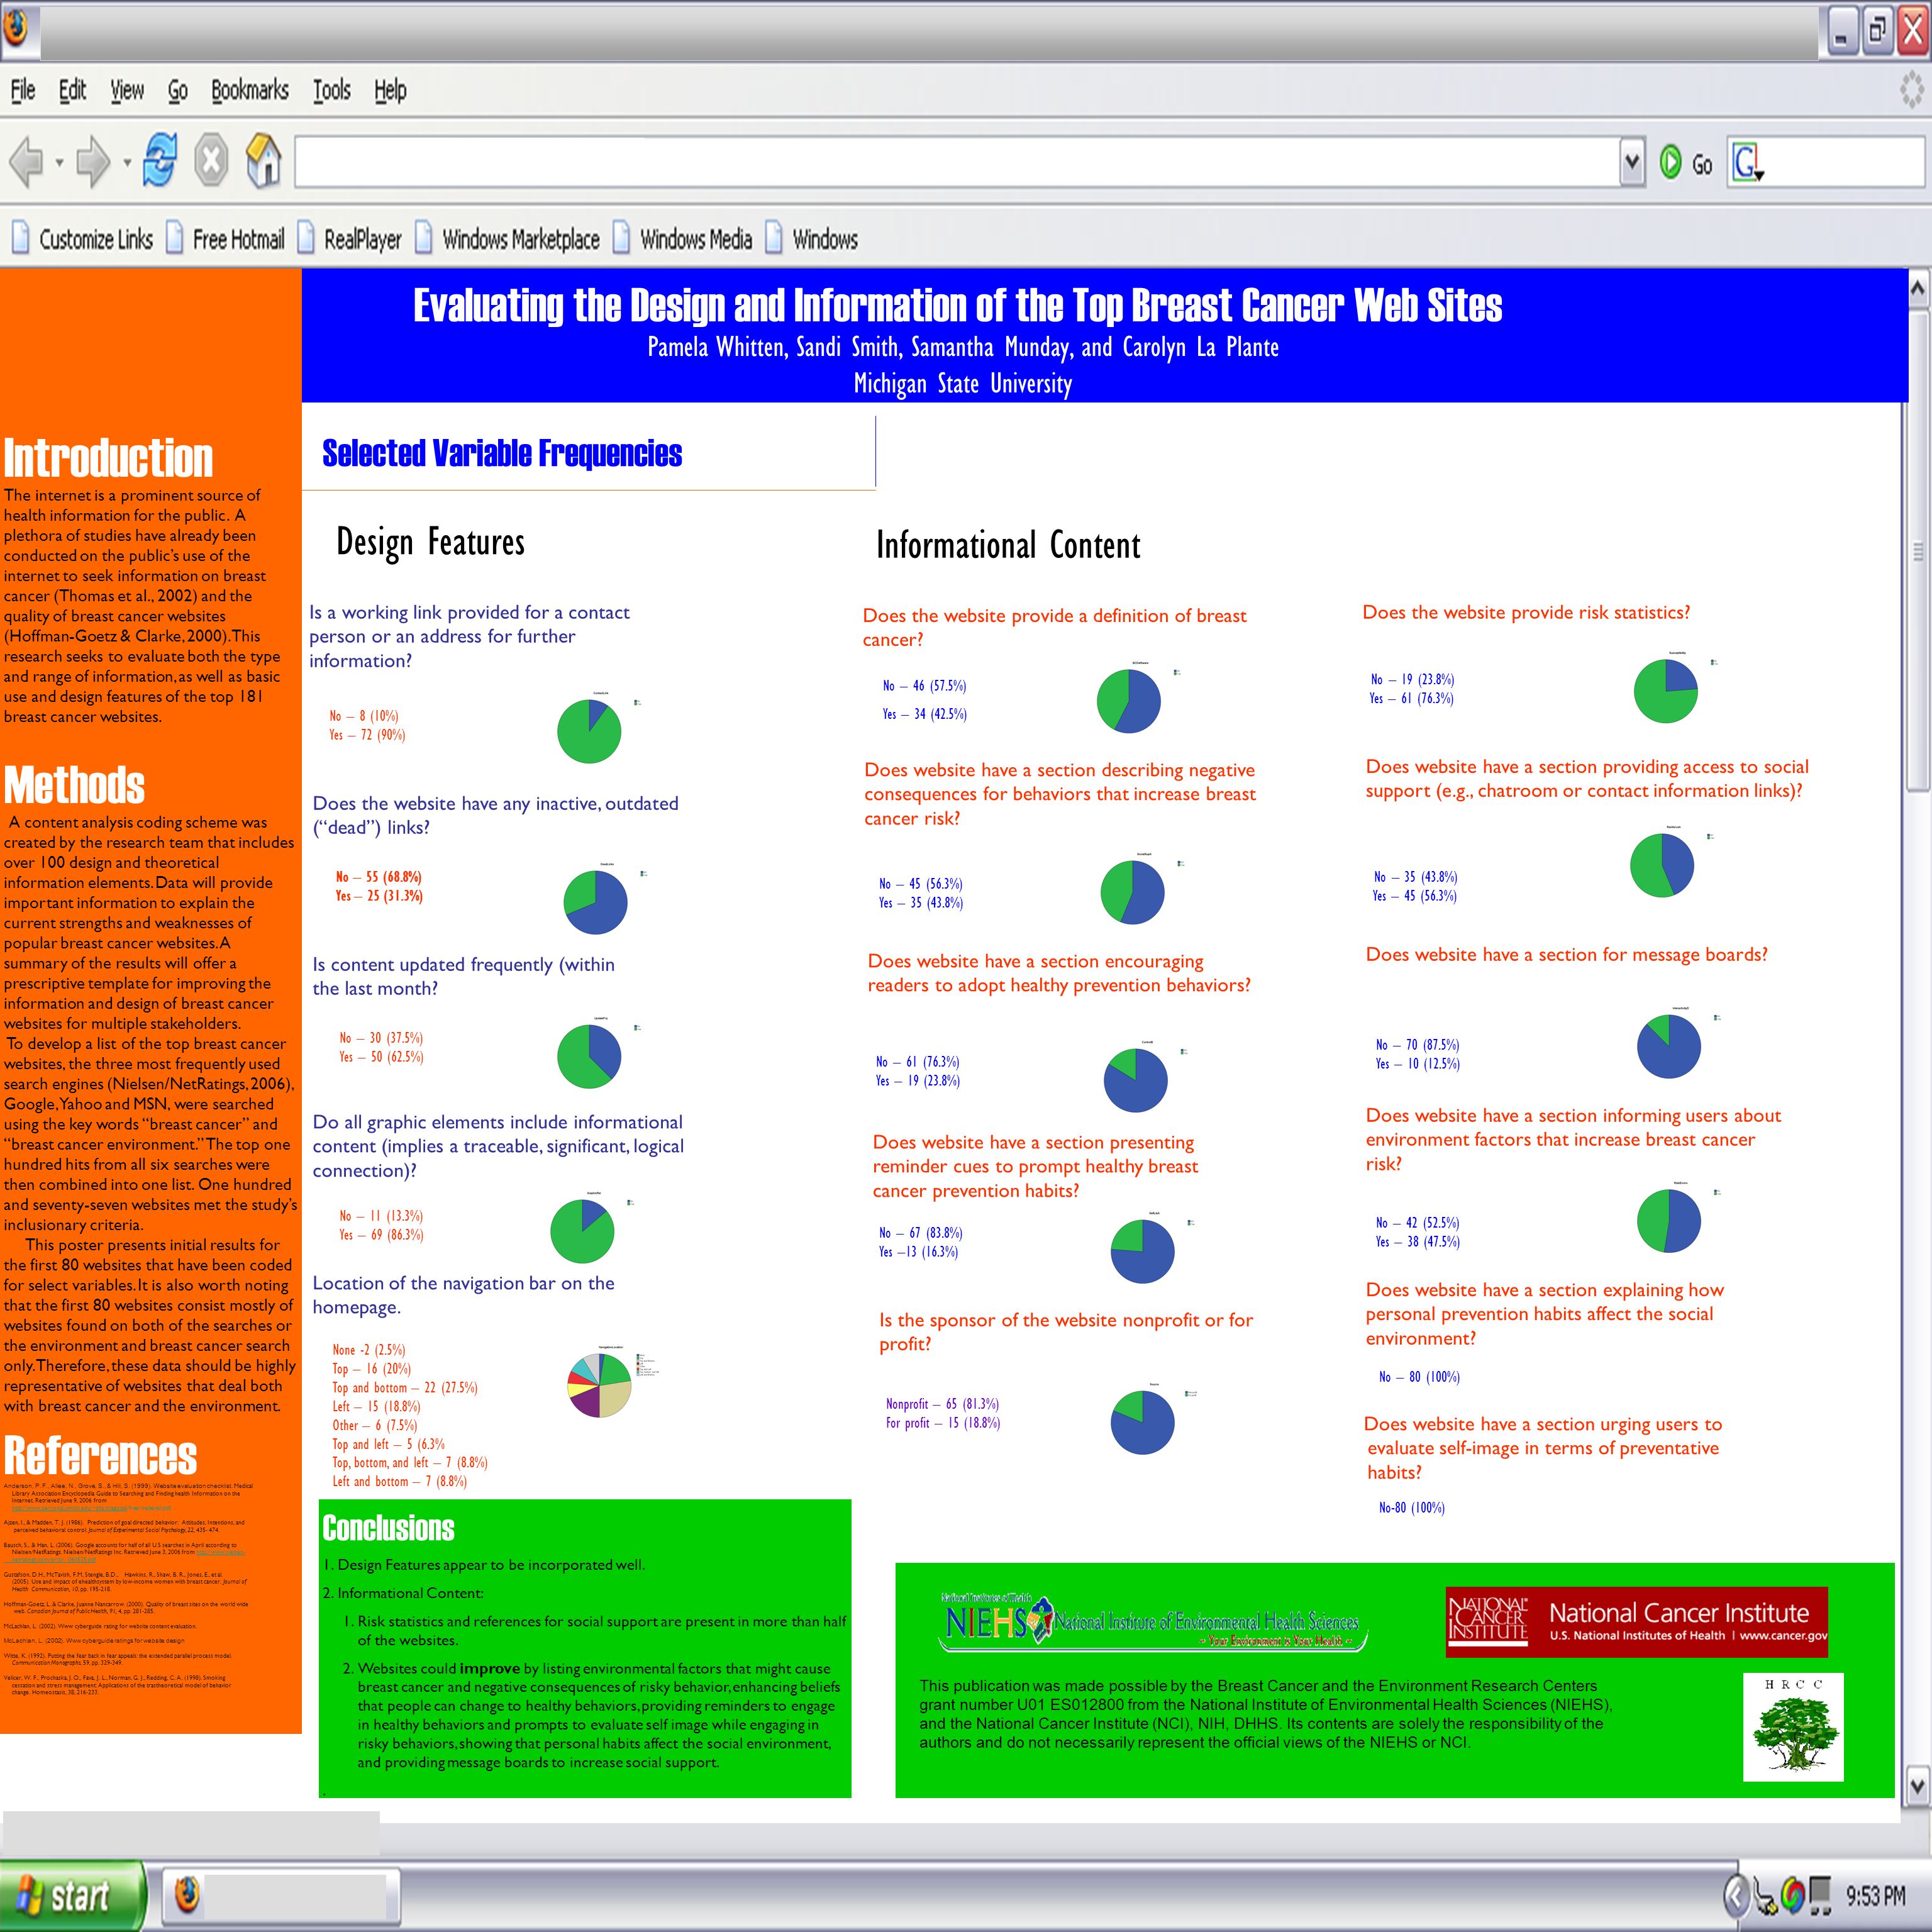Go back with the Back arrow
Screen dimensions: 1932x1932
tap(26, 161)
